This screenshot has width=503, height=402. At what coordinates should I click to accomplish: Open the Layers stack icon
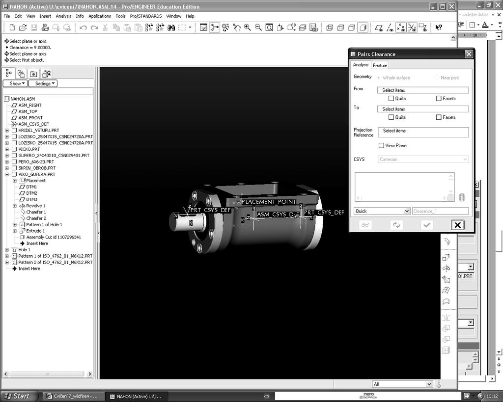303,27
